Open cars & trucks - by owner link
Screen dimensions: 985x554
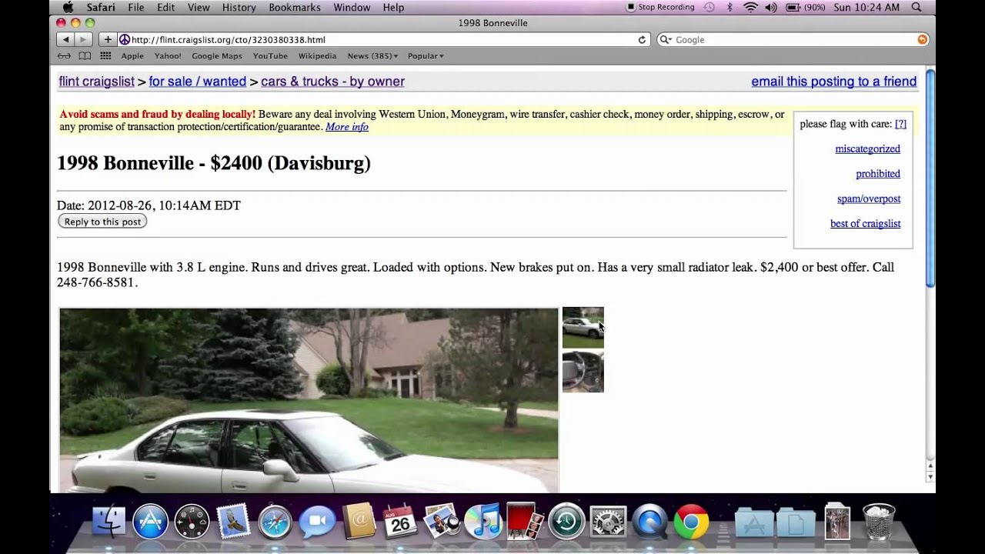coord(332,82)
